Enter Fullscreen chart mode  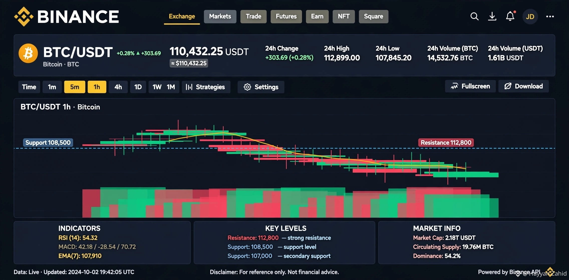pos(470,86)
